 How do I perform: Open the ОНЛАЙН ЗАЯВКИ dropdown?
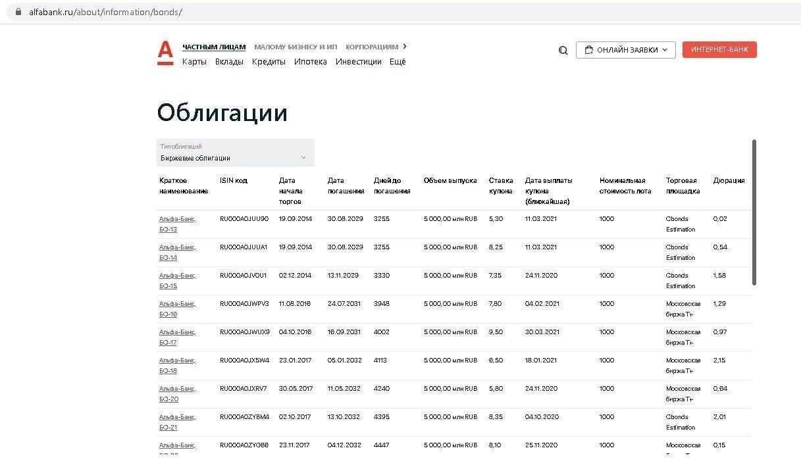(x=626, y=50)
